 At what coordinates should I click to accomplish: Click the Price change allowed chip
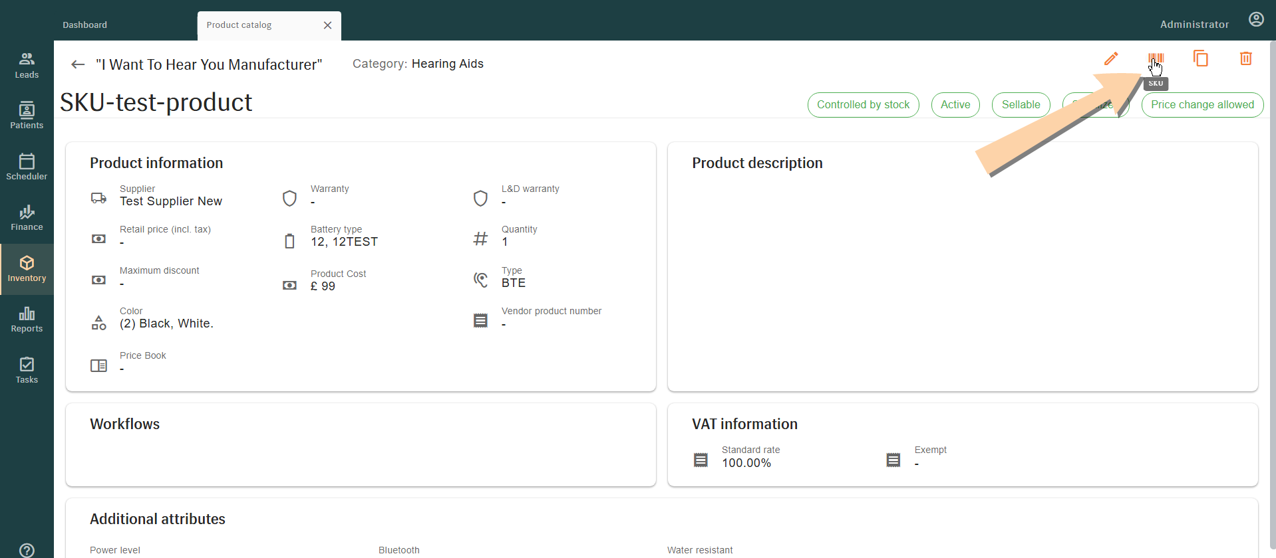click(x=1202, y=105)
